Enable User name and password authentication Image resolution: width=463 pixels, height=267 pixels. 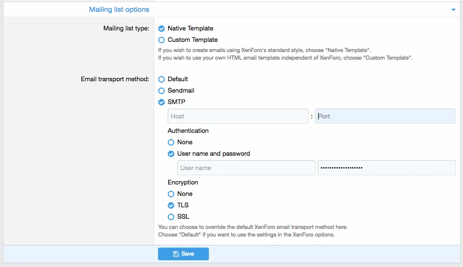click(171, 154)
